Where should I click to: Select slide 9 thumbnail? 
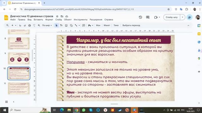19,58
